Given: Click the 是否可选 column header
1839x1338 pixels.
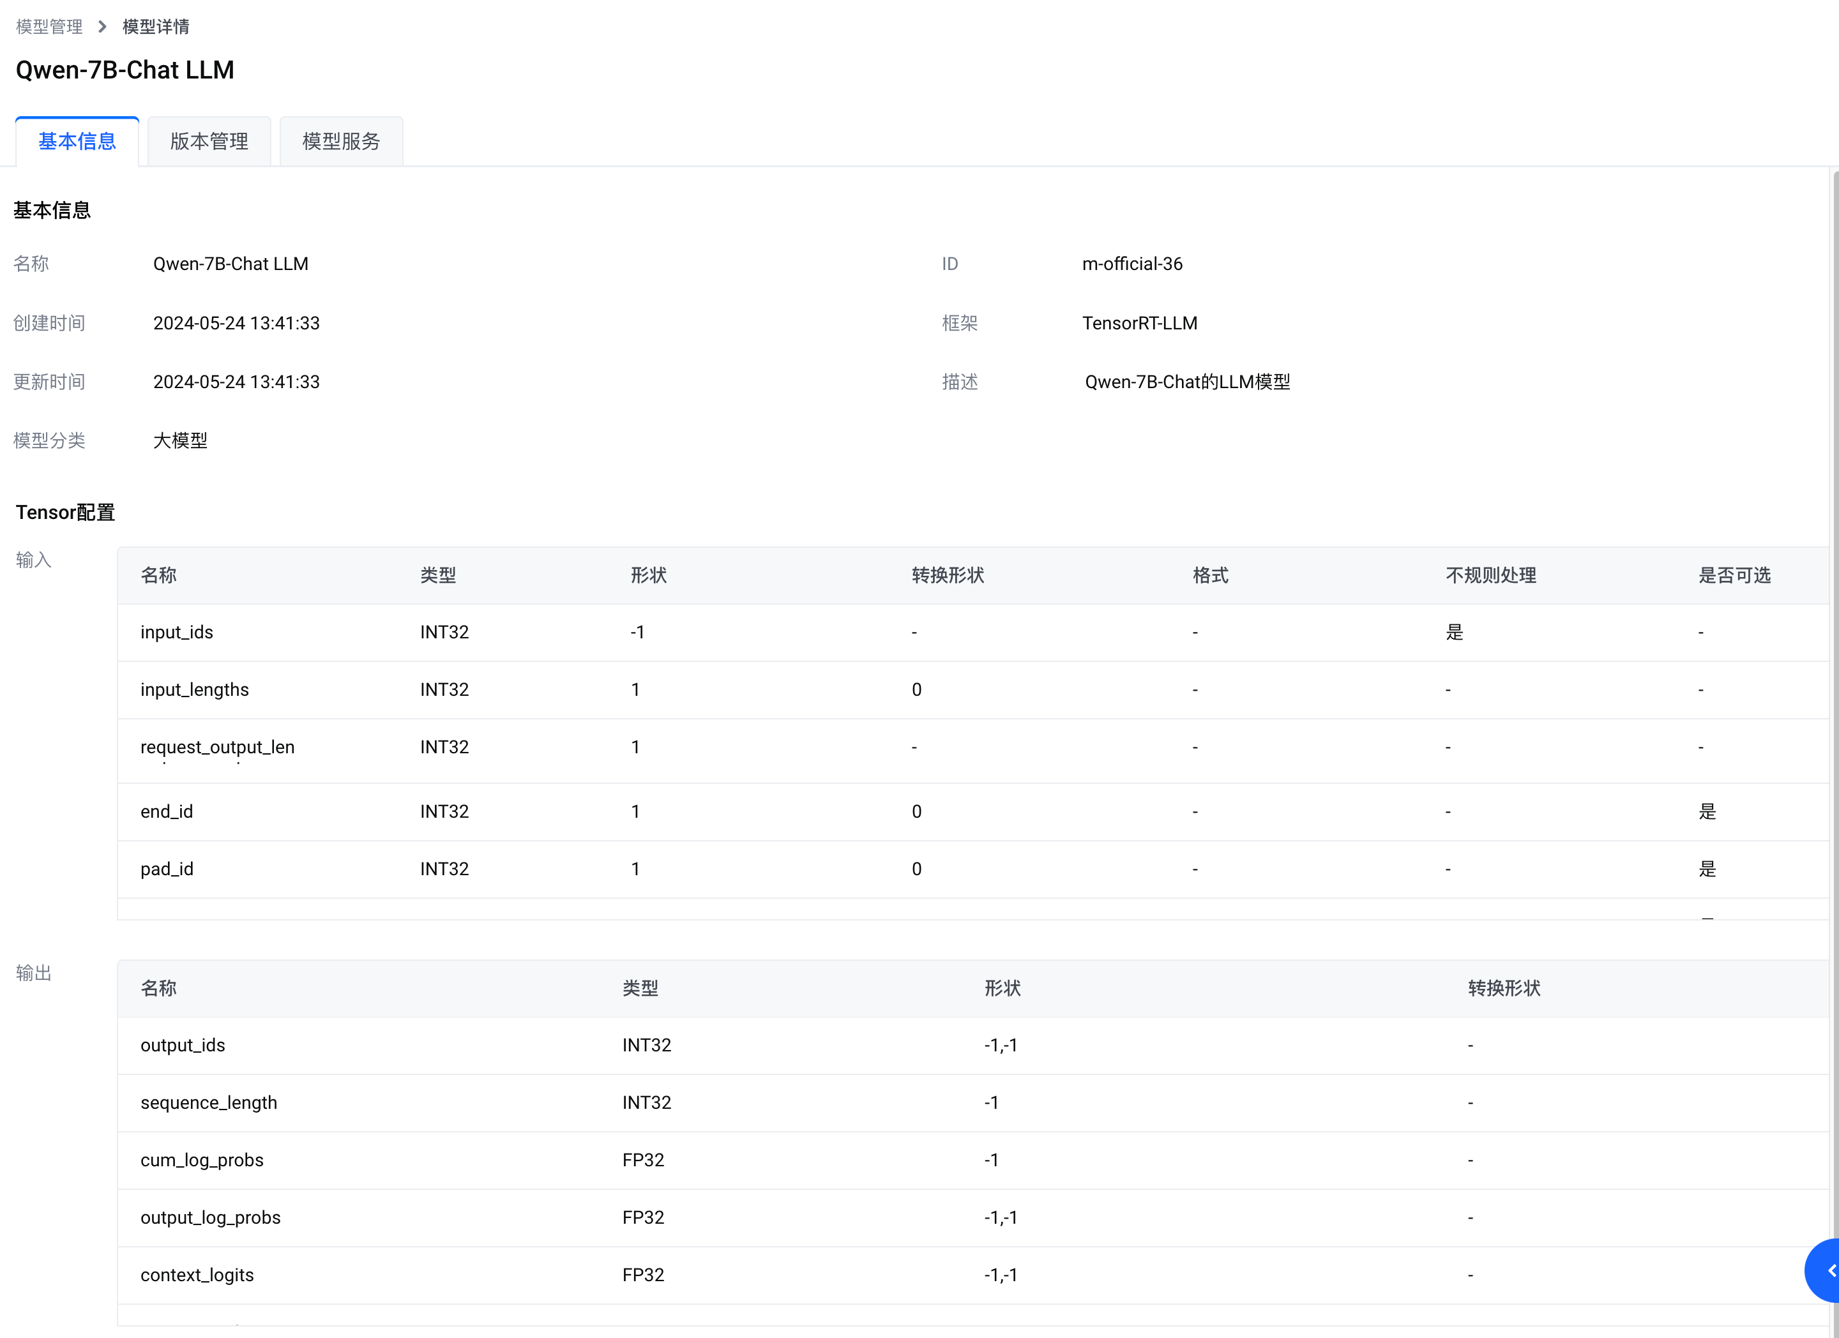Looking at the screenshot, I should (x=1734, y=575).
